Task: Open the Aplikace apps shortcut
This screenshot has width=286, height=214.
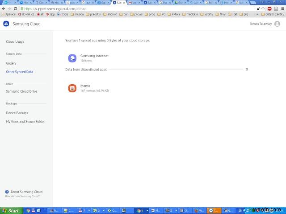Action: click(x=8, y=14)
